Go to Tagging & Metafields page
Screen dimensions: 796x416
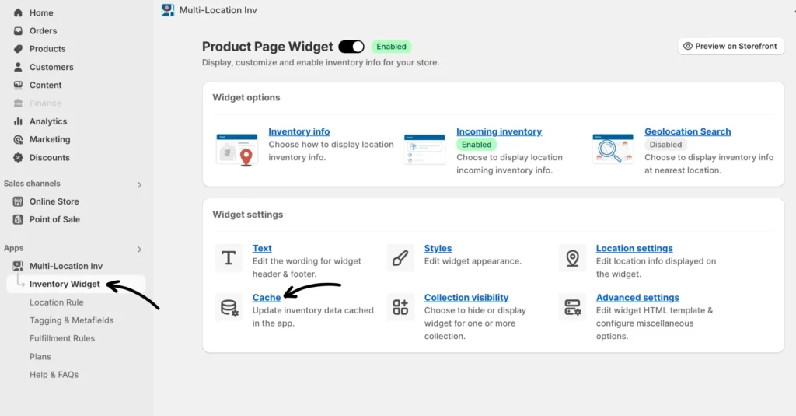point(72,320)
